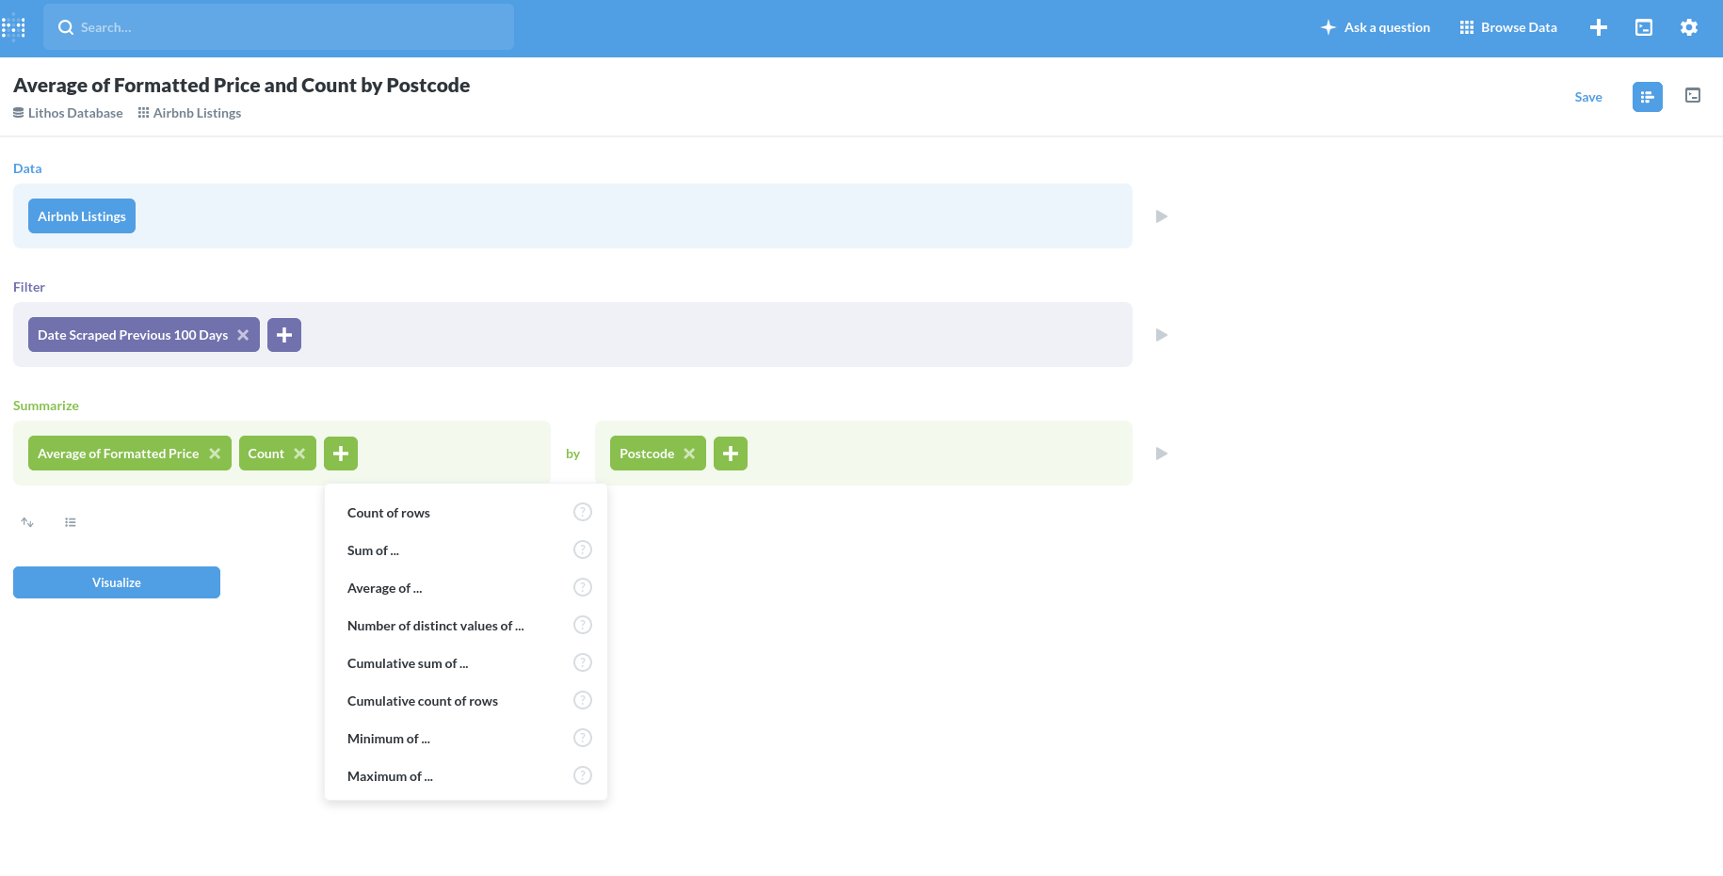Toggle the notebook editor icon
This screenshot has width=1723, height=876.
1648,97
